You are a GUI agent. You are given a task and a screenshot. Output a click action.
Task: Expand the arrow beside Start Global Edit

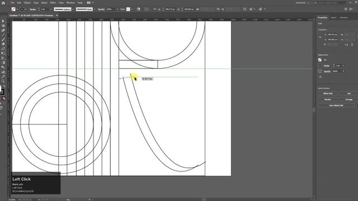coord(356,106)
